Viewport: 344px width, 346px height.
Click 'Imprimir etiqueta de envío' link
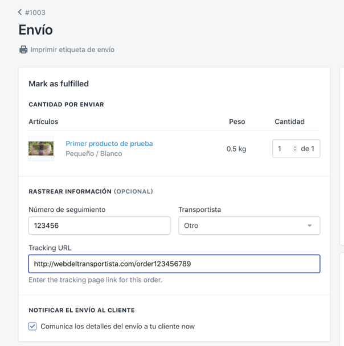point(72,49)
